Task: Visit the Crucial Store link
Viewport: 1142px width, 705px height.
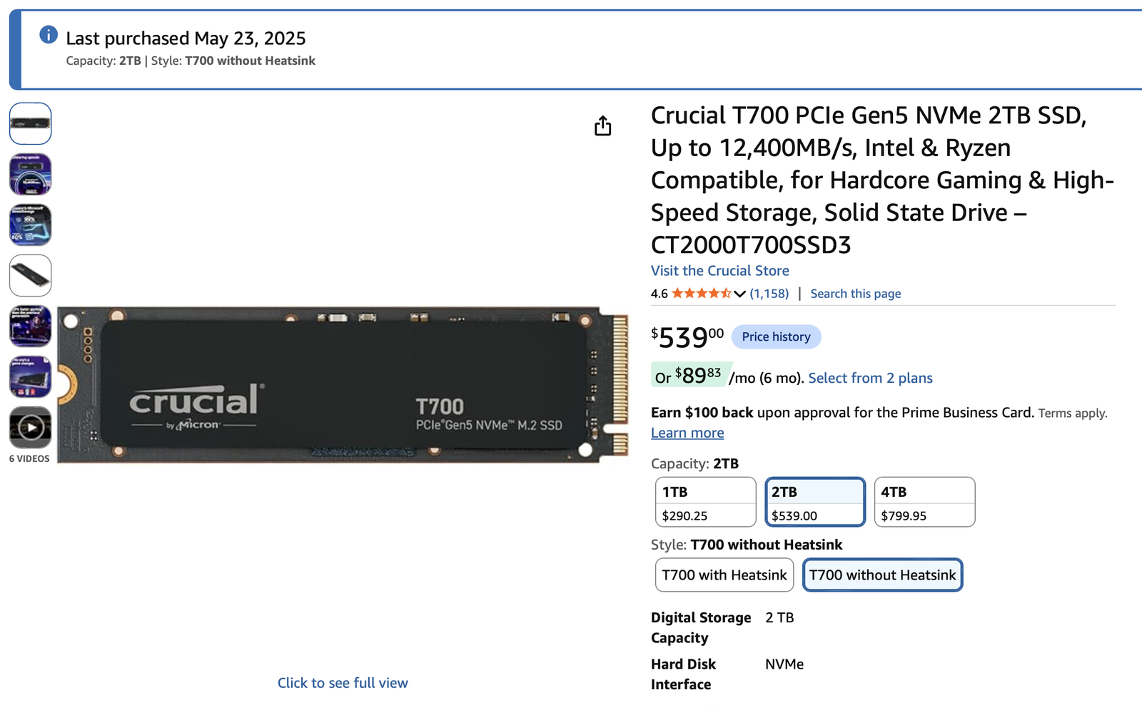Action: pyautogui.click(x=720, y=271)
